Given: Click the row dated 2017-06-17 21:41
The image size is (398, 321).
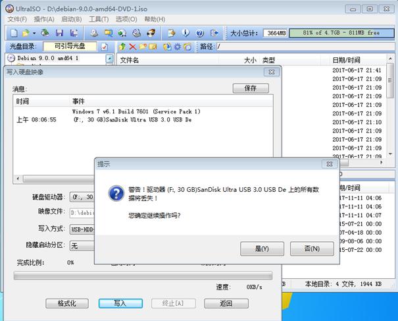Looking at the screenshot, I should 357,71.
